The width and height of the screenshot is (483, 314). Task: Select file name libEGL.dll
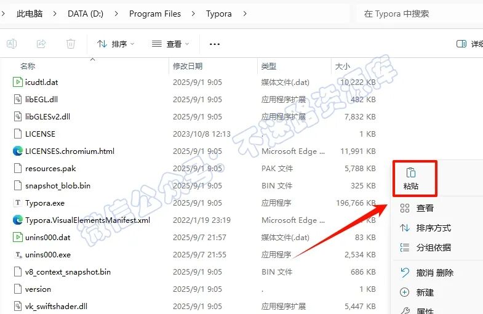42,100
